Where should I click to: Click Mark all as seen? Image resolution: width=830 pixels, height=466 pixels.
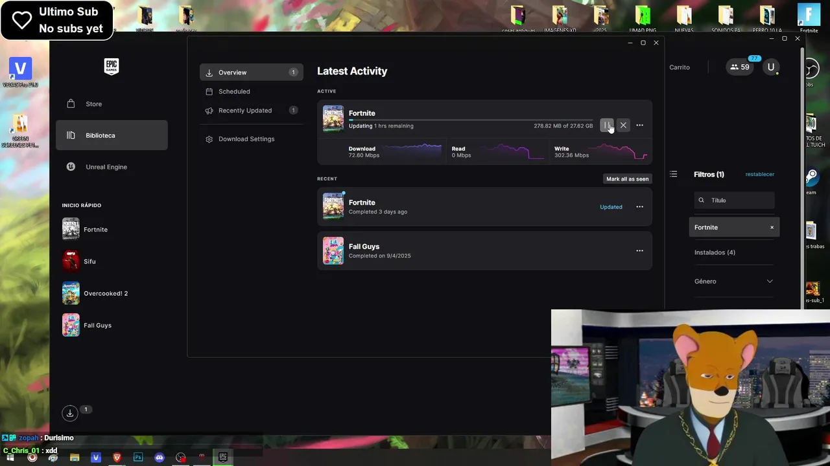pos(627,179)
